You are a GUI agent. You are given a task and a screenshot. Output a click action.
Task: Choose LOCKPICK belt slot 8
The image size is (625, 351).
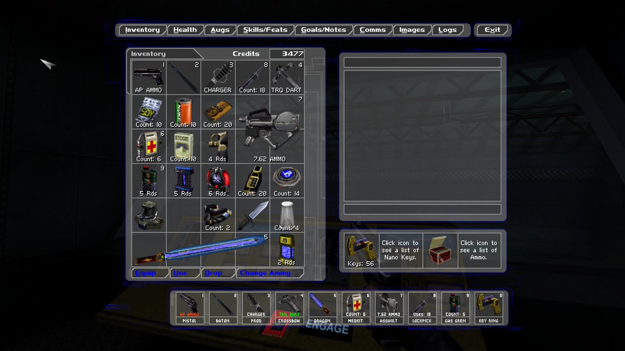point(422,308)
